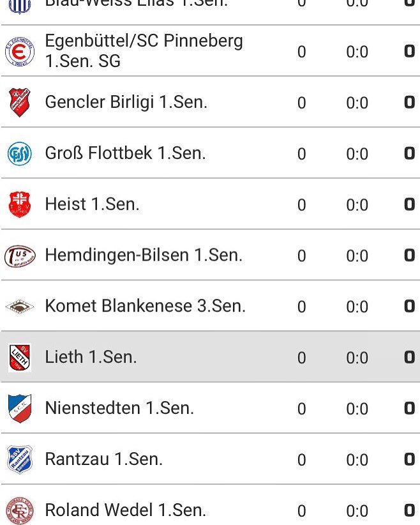Viewport: 420px width, 525px height.
Task: Tap the Heist red TSV badge
Action: (x=20, y=204)
